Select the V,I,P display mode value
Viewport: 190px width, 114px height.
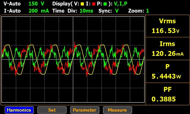[121, 4]
